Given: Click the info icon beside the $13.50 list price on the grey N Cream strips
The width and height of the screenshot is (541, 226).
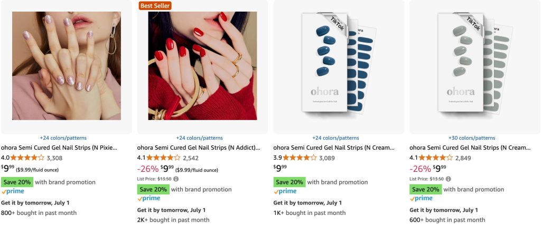Looking at the screenshot, I should tap(448, 179).
